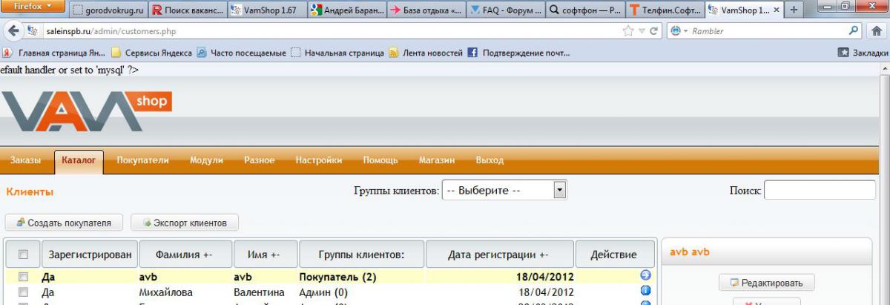Sort by the Фамилия +- column header
890x305 pixels.
coord(185,255)
